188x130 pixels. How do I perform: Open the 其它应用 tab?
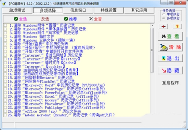(139, 10)
